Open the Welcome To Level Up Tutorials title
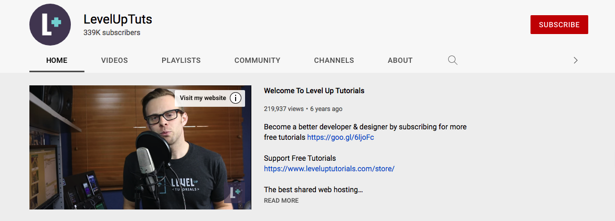Viewport: 615px width, 221px height. click(314, 91)
